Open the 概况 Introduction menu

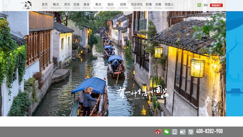tap(56, 6)
